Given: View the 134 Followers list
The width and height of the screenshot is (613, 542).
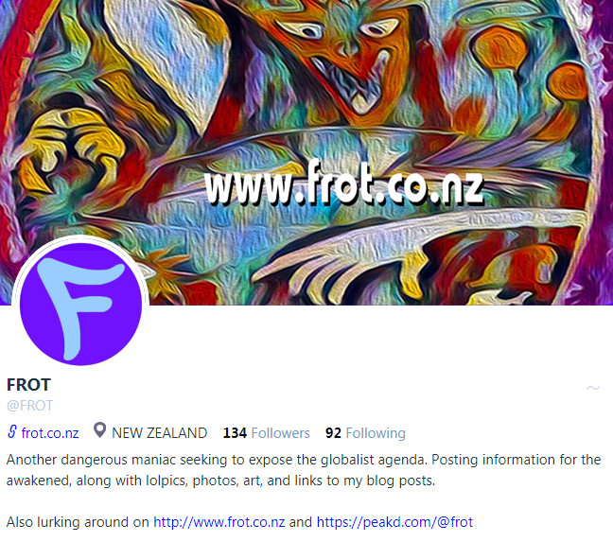Looking at the screenshot, I should click(266, 433).
